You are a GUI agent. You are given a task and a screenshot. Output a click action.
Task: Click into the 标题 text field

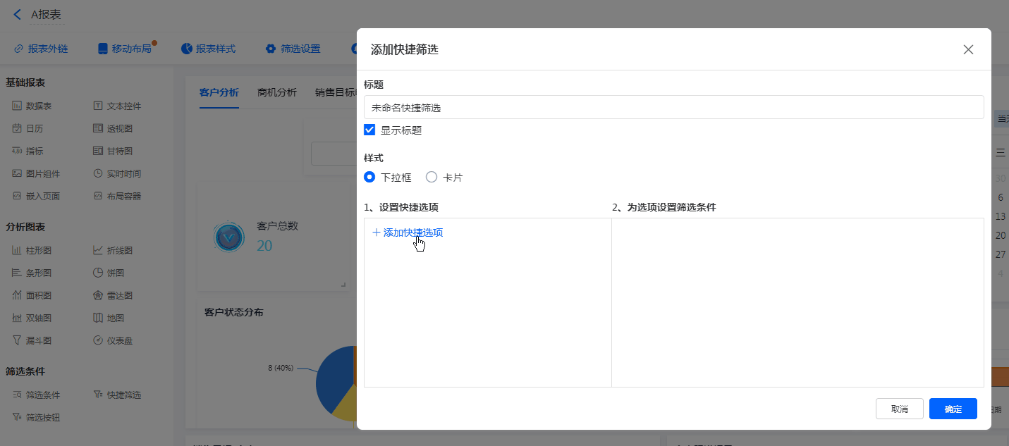click(x=673, y=108)
